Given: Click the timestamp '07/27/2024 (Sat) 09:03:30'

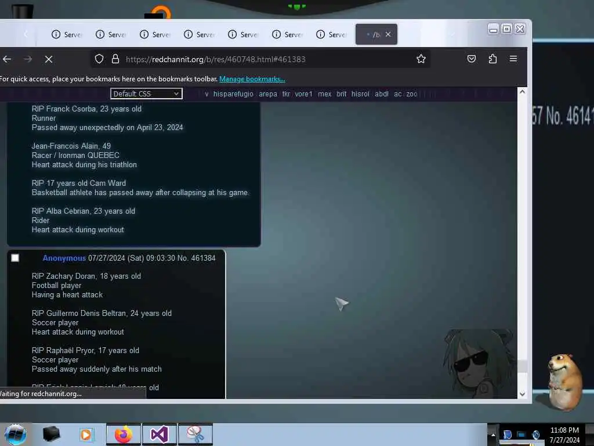Looking at the screenshot, I should pos(132,258).
